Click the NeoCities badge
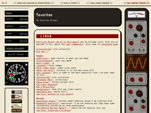The width and height of the screenshot is (151, 113). coord(17,110)
